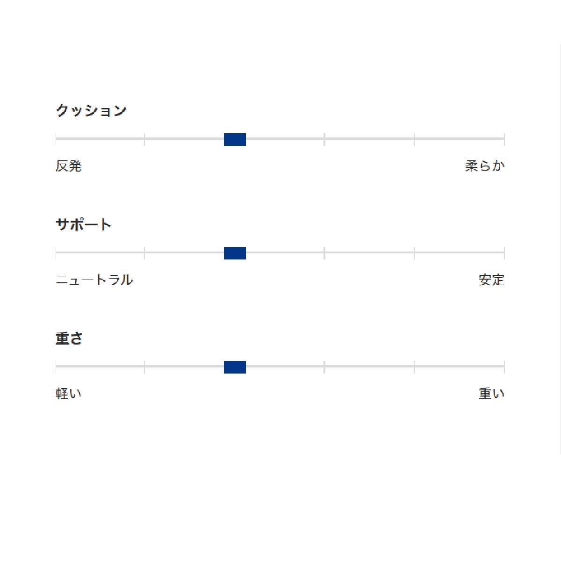Set サポート slider to far left end
561x561 pixels.
[x=56, y=253]
